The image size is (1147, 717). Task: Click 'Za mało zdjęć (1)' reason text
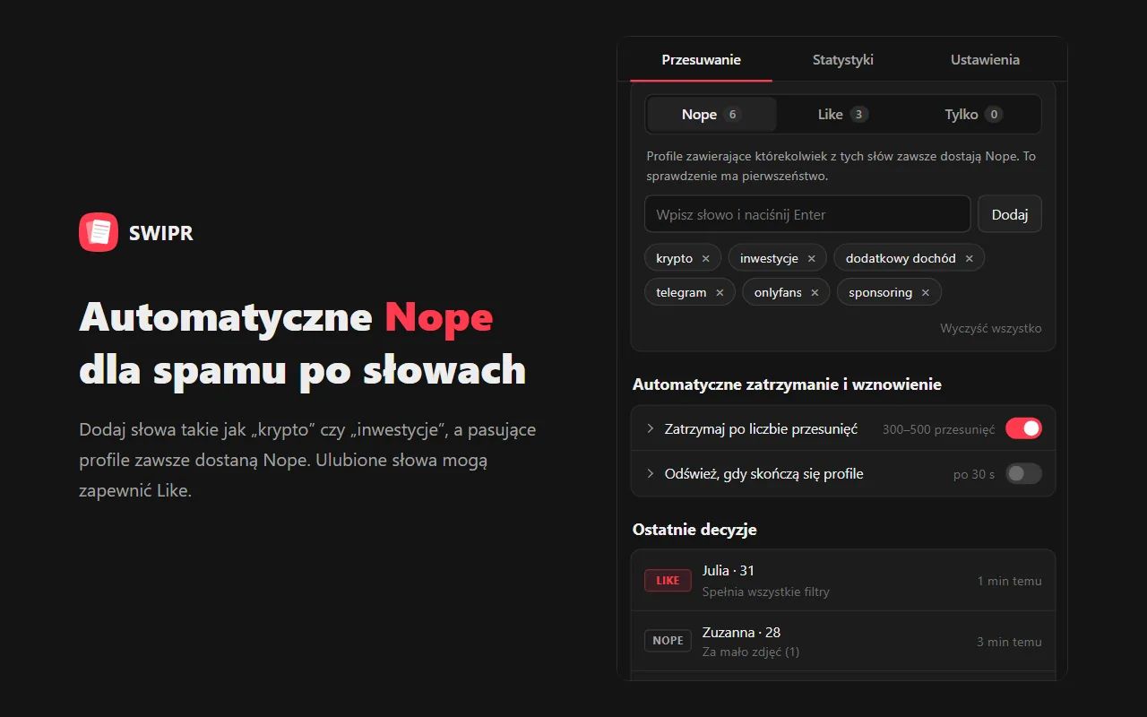point(751,652)
